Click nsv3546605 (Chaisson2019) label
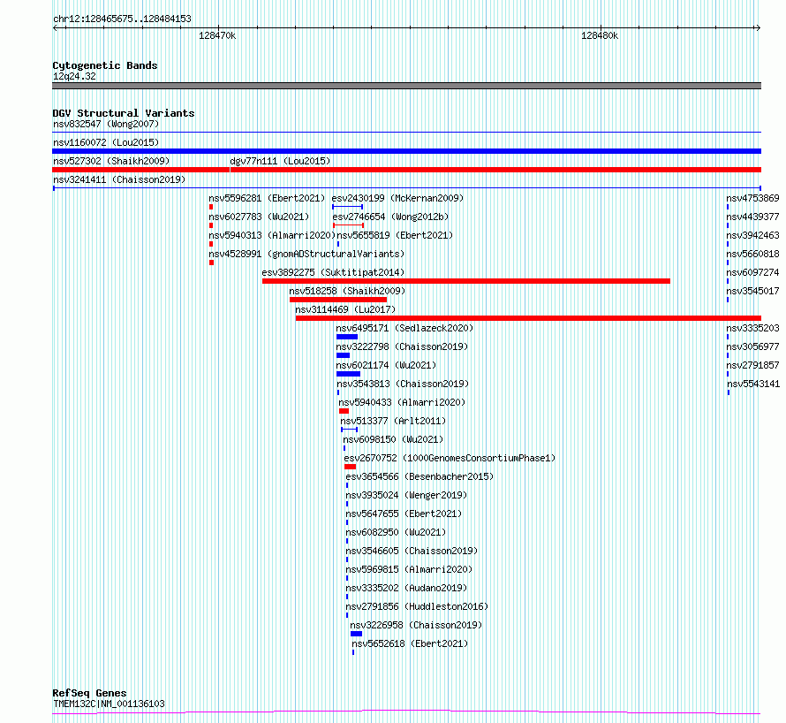Screen dimensions: 786x723 coord(412,551)
